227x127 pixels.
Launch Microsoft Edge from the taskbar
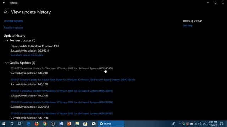pyautogui.click(x=28, y=124)
